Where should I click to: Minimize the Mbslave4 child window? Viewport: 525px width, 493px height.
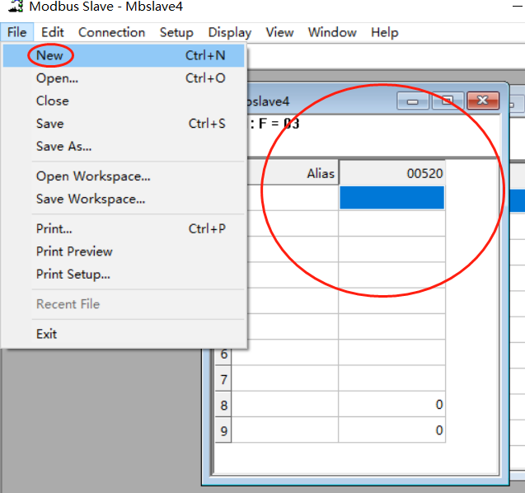pos(413,101)
